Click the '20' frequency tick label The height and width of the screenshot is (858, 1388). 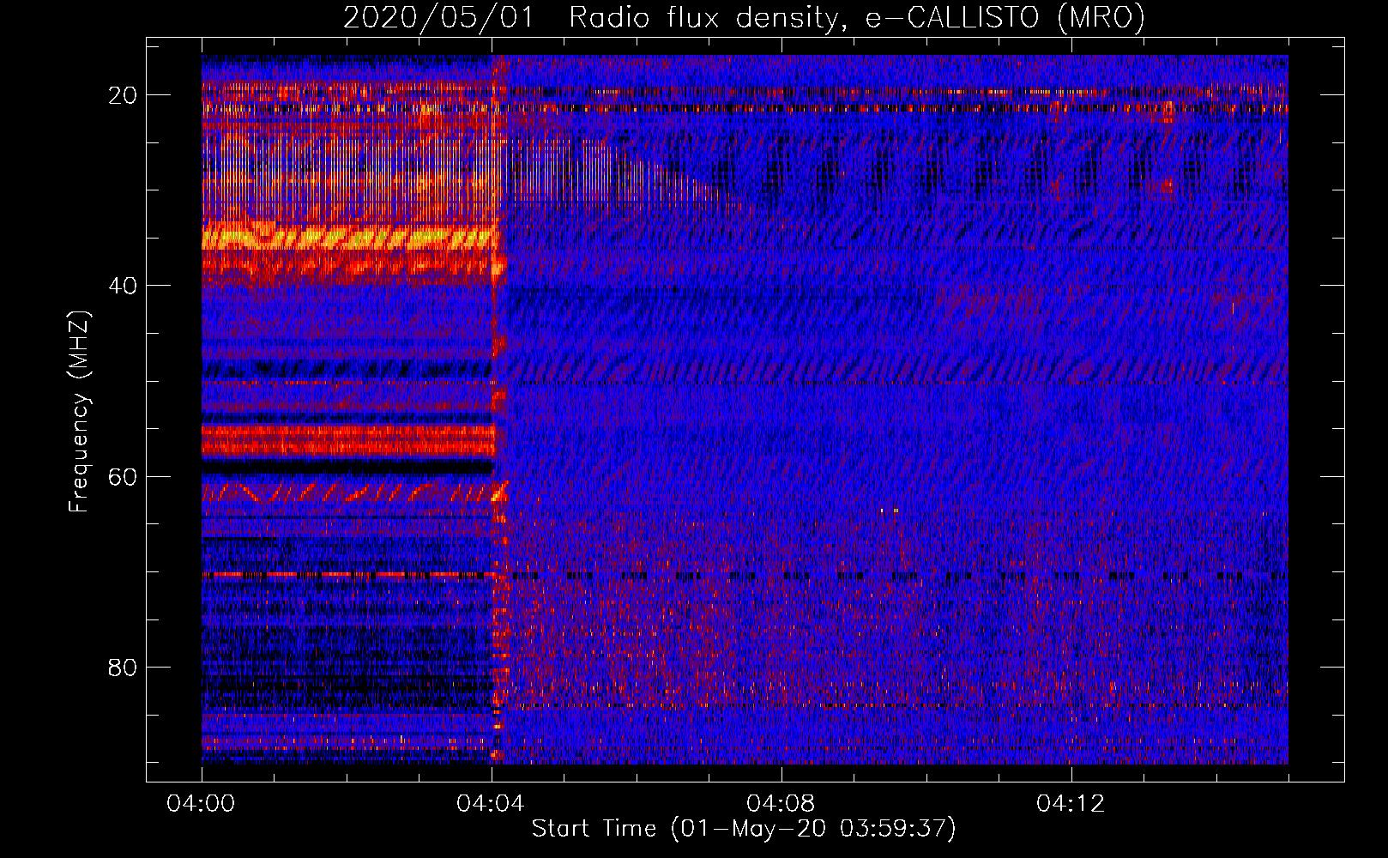124,95
